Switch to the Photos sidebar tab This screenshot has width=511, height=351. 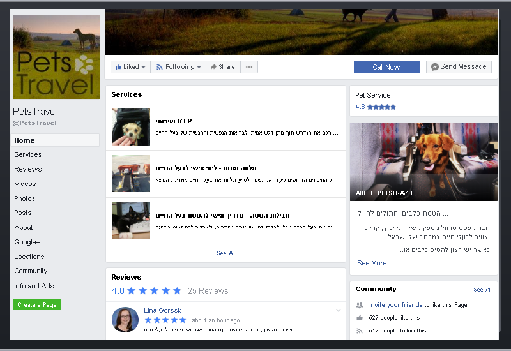click(25, 198)
